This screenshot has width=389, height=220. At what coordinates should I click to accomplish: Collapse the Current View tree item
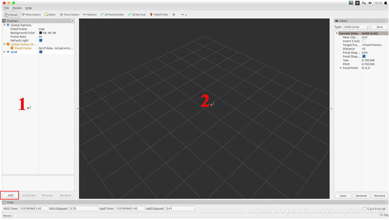tap(337, 33)
